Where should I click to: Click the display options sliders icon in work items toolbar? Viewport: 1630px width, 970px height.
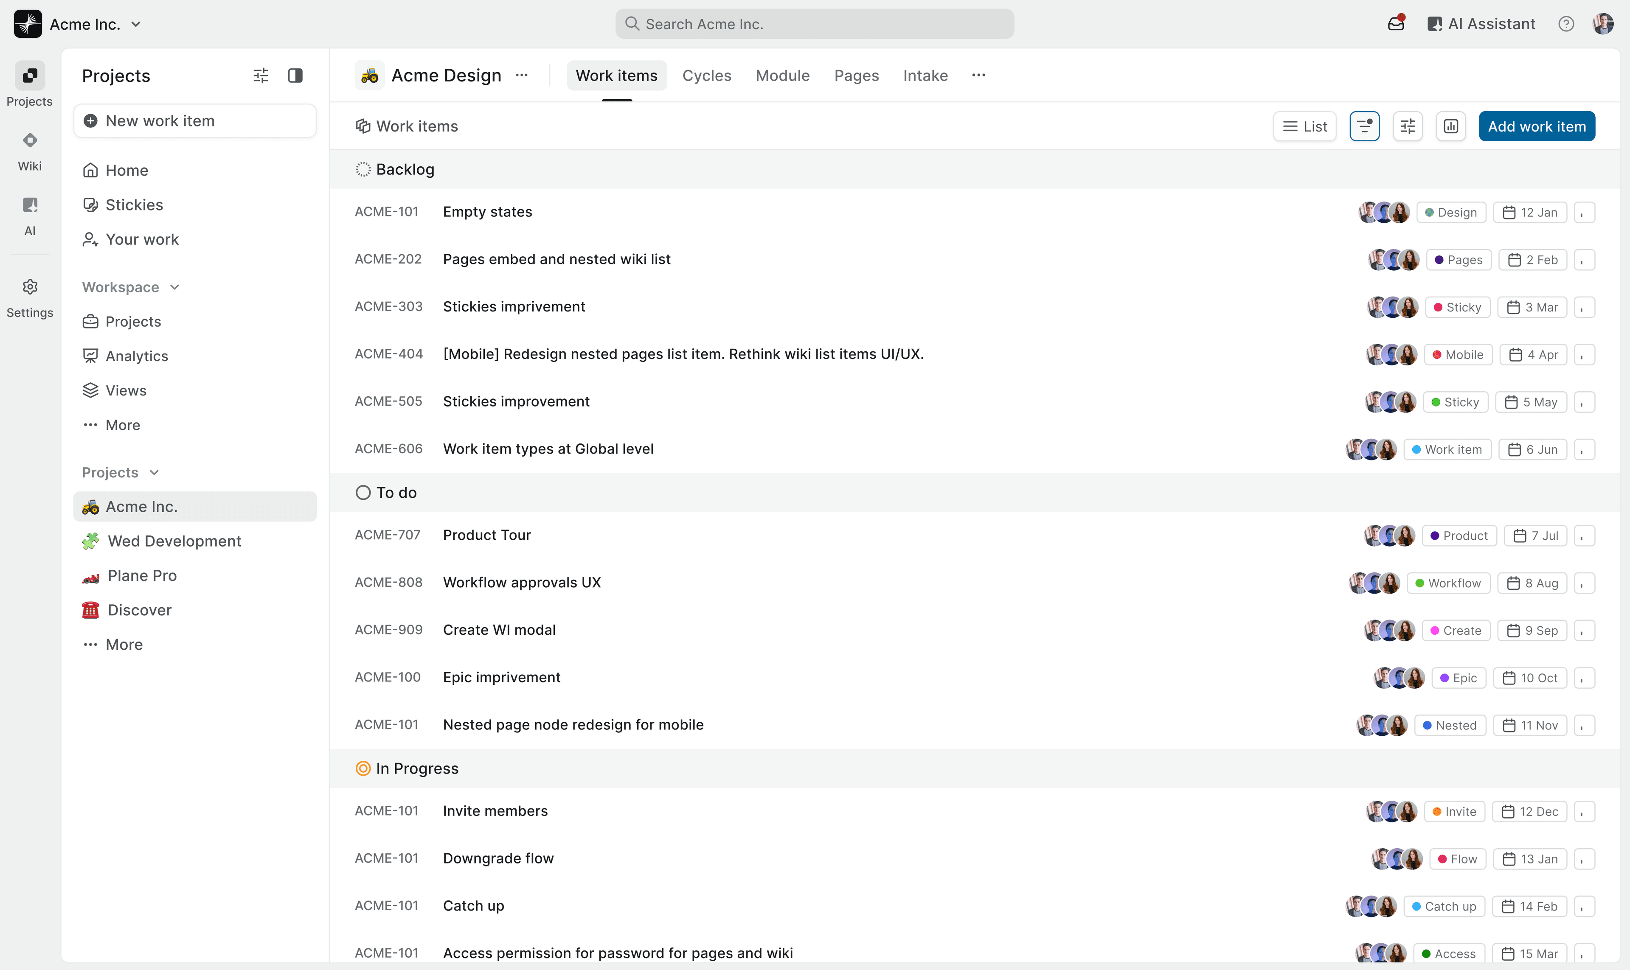point(1408,126)
